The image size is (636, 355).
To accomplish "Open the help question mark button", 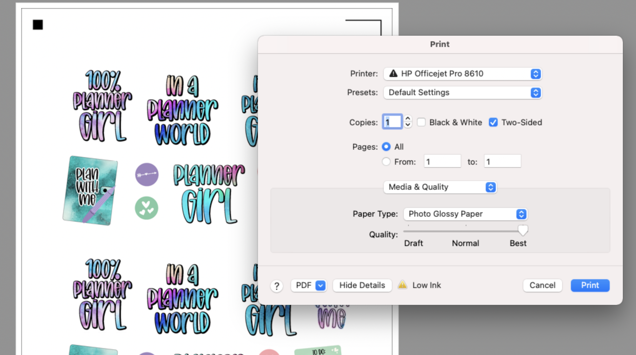I will (x=277, y=286).
